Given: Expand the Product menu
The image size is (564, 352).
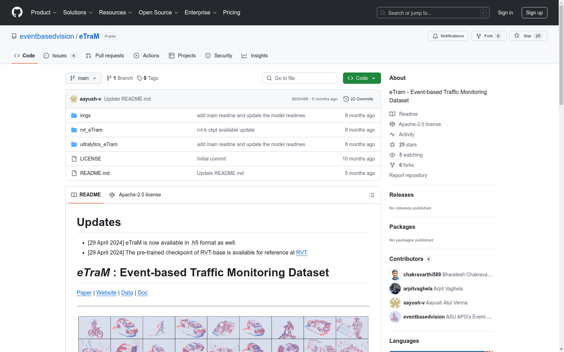Looking at the screenshot, I should [44, 12].
